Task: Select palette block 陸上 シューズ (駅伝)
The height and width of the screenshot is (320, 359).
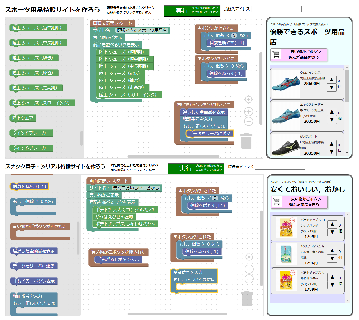Action: [34, 58]
